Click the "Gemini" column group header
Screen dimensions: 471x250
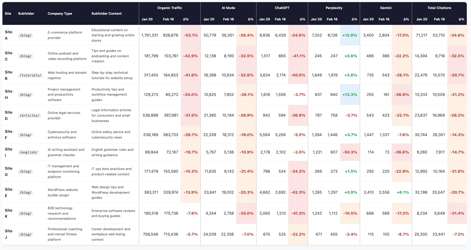coord(386,8)
